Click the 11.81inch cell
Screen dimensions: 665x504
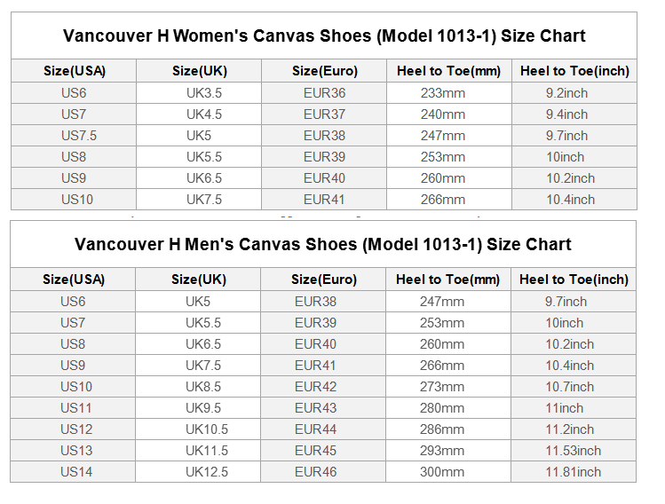tap(573, 472)
